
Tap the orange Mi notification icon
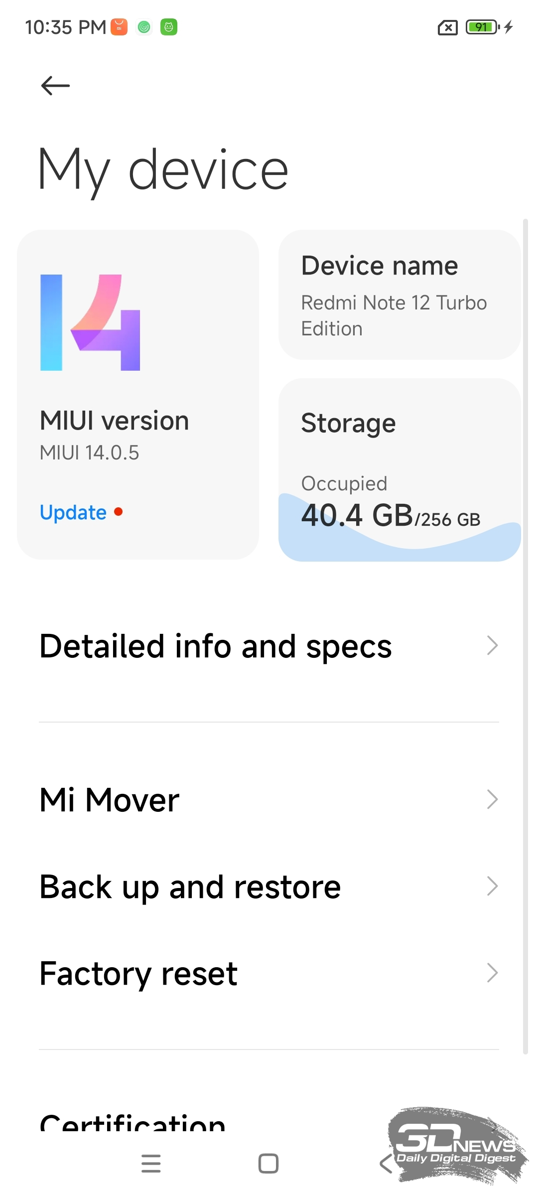pyautogui.click(x=119, y=27)
